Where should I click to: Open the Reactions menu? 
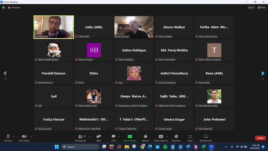(176, 138)
